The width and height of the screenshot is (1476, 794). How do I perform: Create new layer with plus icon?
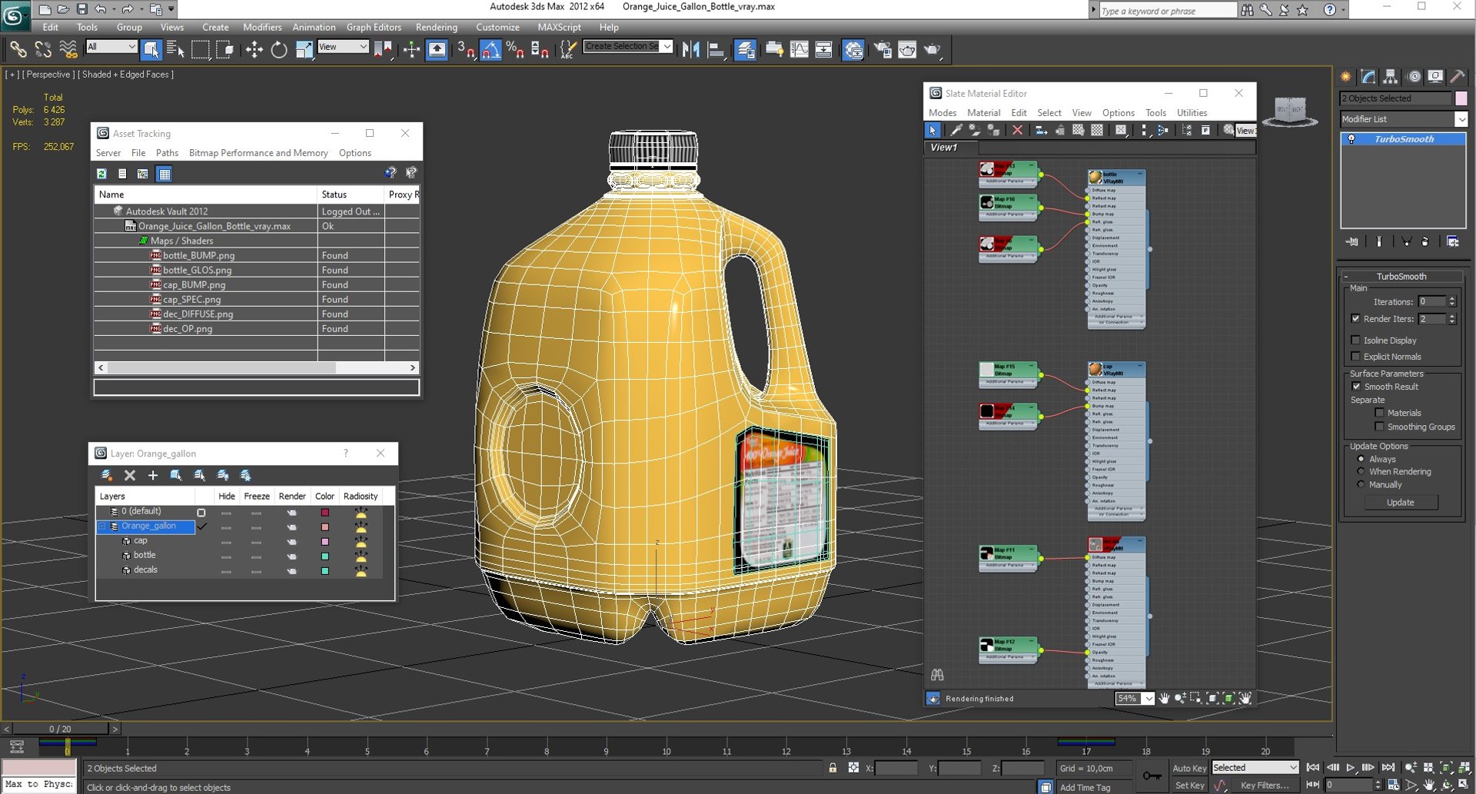[x=153, y=476]
